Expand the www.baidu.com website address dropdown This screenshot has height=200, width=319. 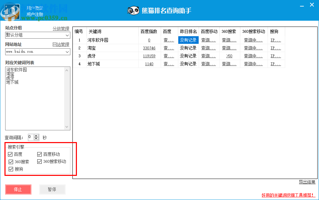pos(67,52)
